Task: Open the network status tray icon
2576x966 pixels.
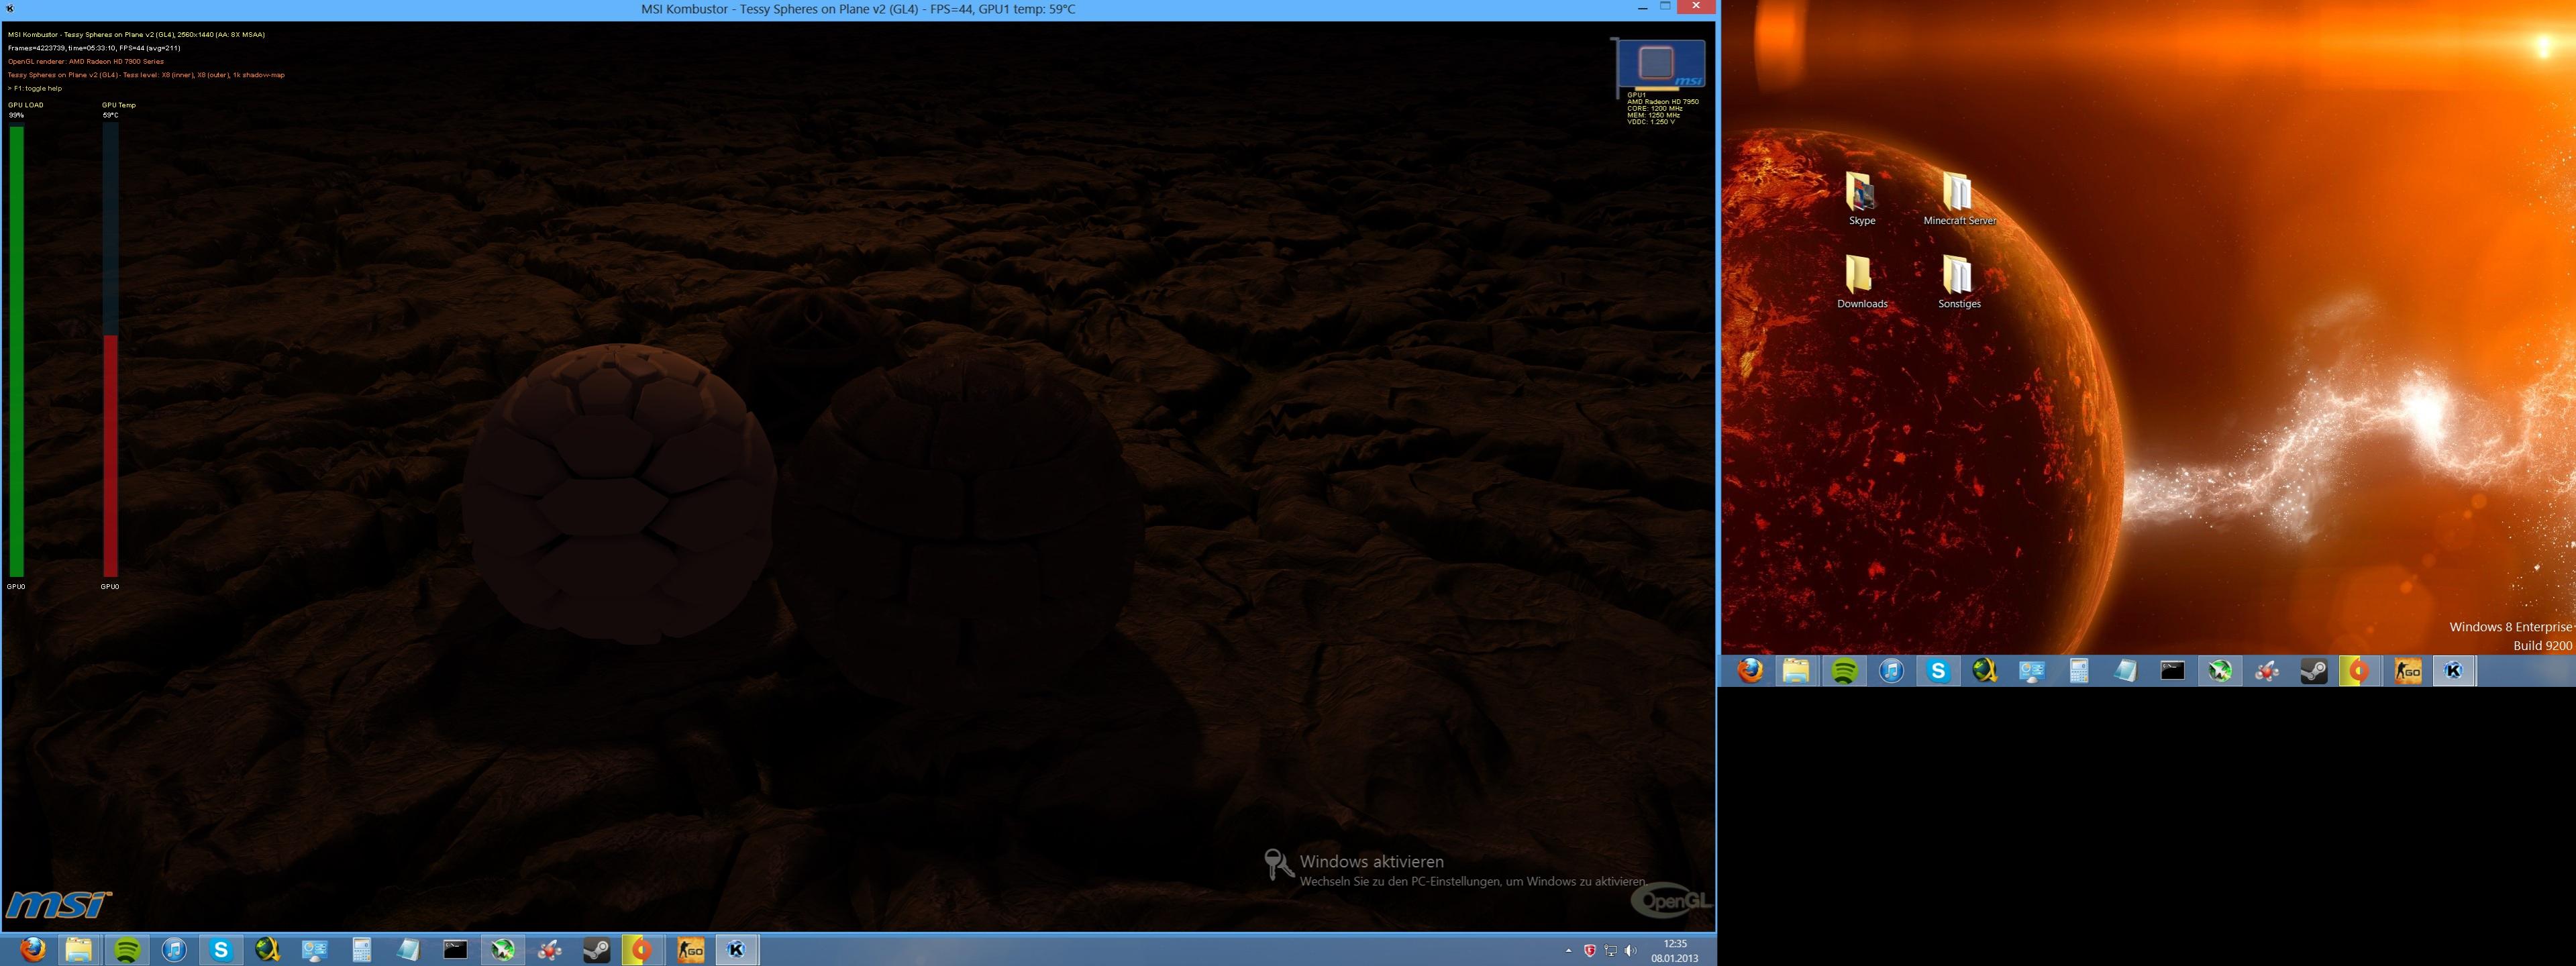Action: pos(1610,951)
